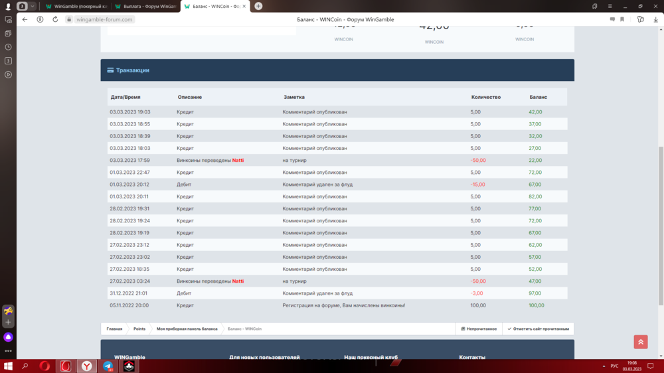Open Telegram from the taskbar

pos(108,366)
